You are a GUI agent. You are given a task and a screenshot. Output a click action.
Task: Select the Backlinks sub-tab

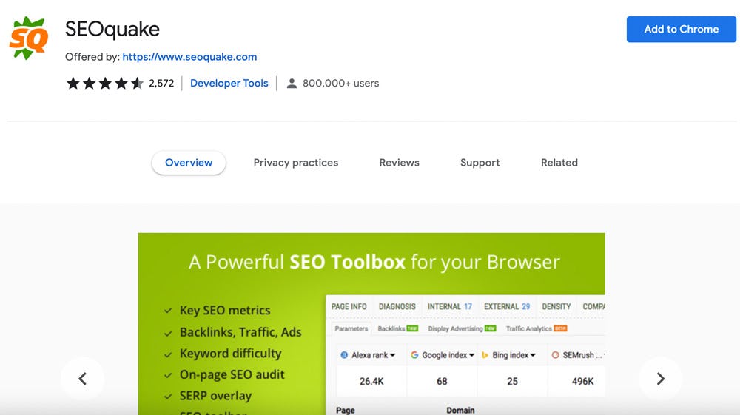click(397, 328)
